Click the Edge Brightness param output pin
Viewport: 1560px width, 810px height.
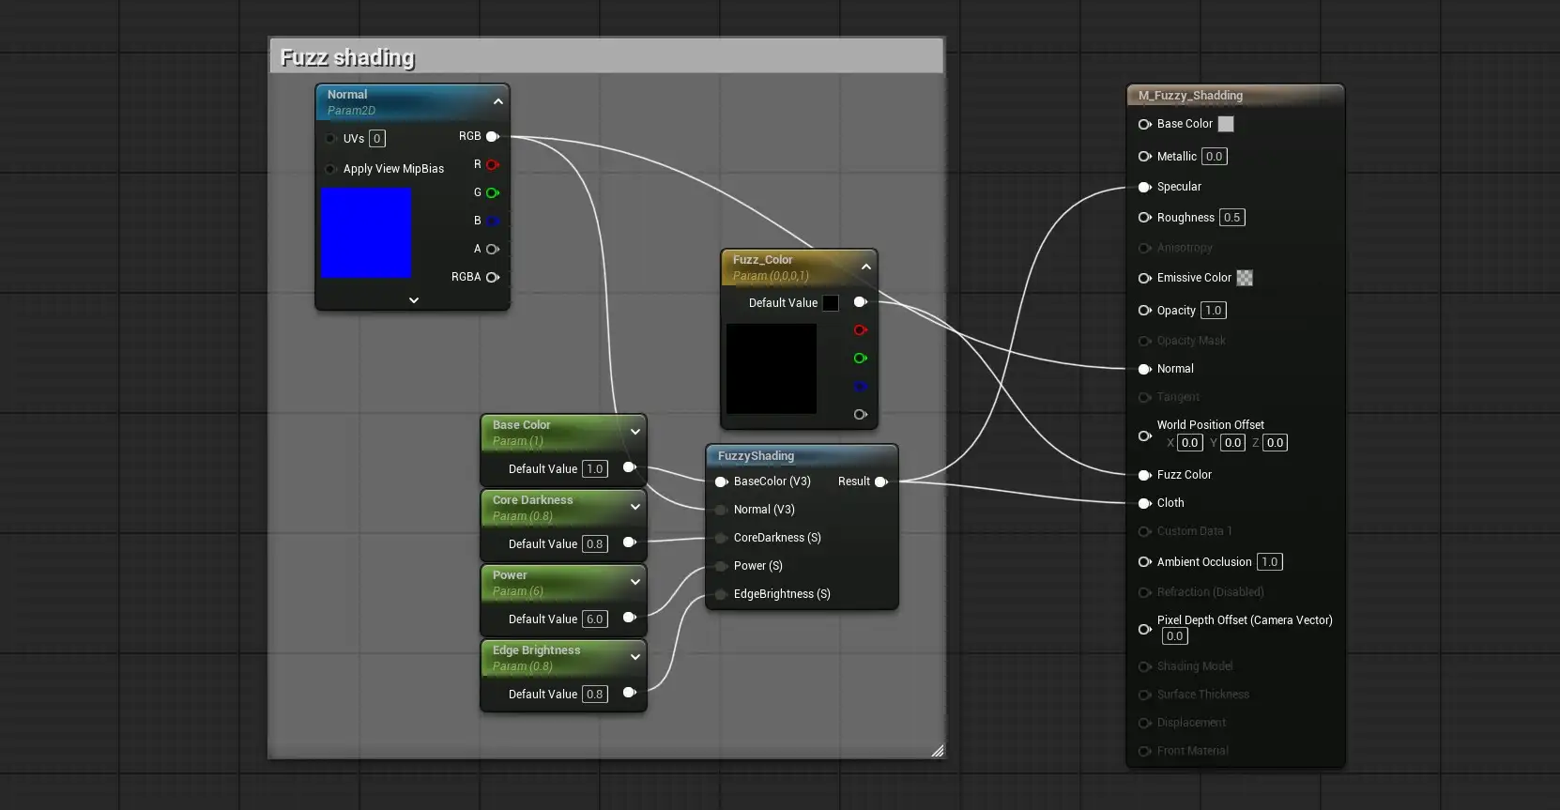629,693
